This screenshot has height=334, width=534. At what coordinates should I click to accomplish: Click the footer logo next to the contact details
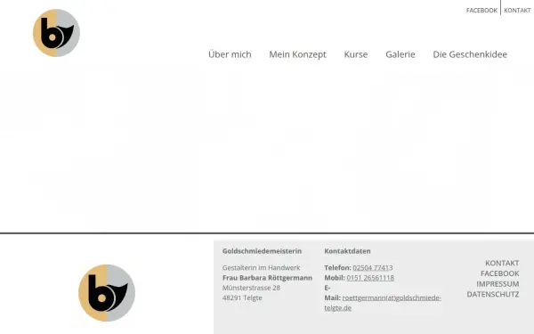(107, 293)
